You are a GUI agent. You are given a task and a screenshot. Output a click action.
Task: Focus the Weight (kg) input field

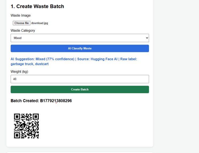pos(80,79)
